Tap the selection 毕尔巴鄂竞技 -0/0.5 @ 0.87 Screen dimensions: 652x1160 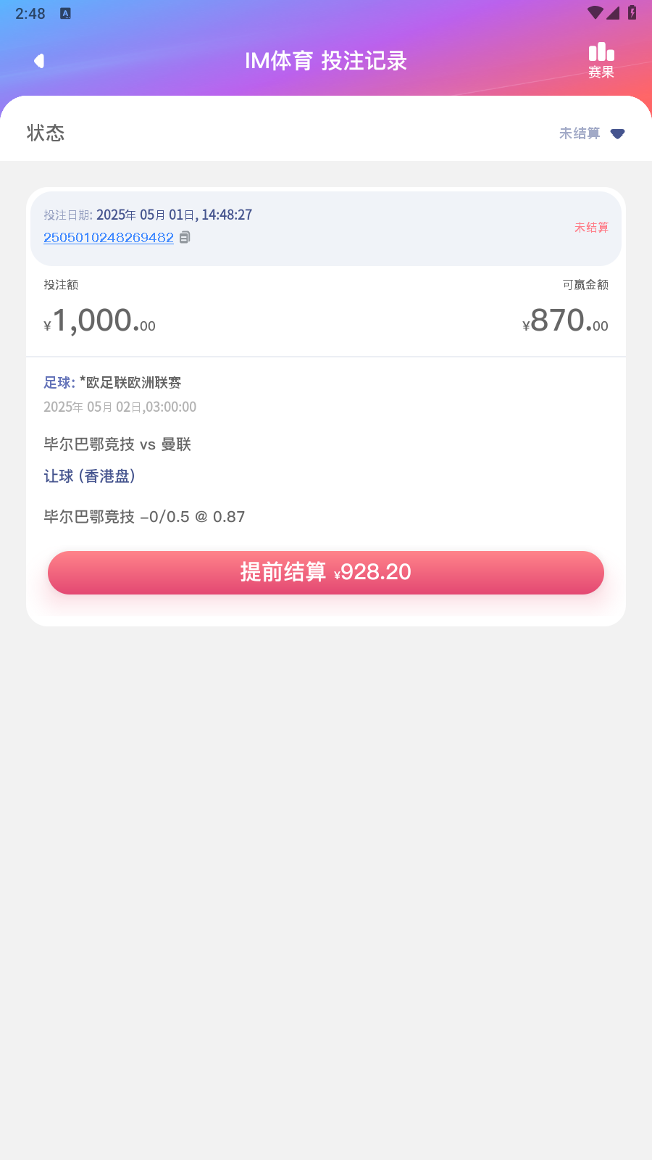(144, 517)
